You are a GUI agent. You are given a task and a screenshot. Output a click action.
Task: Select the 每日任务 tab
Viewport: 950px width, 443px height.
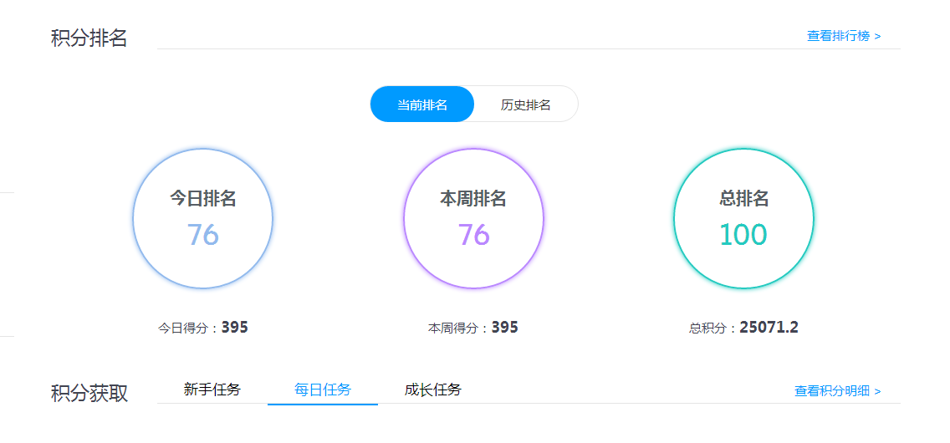click(323, 390)
